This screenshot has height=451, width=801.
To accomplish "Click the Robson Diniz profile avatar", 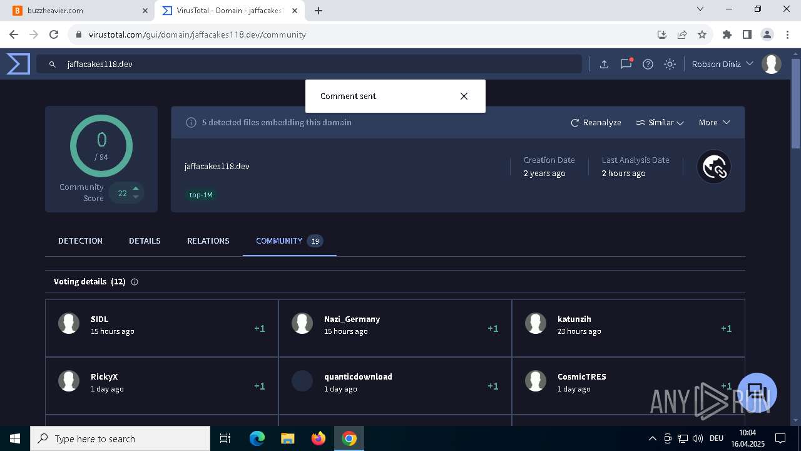I will [x=772, y=64].
